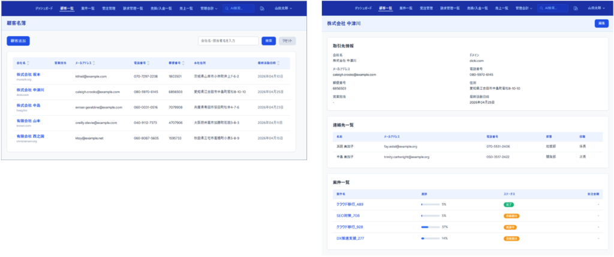Click ktoy@example.net in customer list
The width and height of the screenshot is (614, 257).
click(x=89, y=138)
